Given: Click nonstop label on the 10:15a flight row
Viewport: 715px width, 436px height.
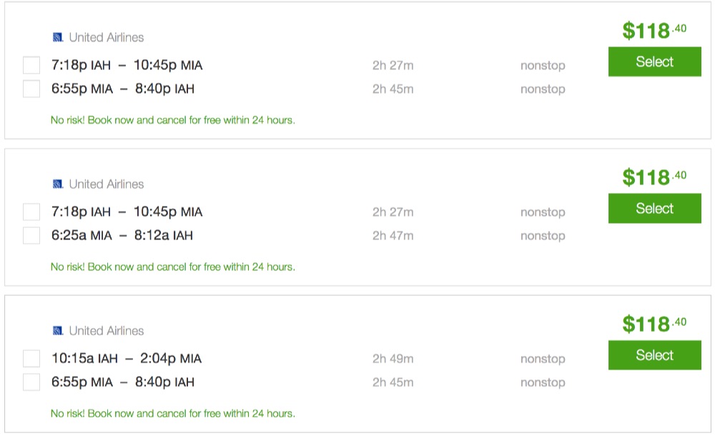Looking at the screenshot, I should [x=543, y=359].
